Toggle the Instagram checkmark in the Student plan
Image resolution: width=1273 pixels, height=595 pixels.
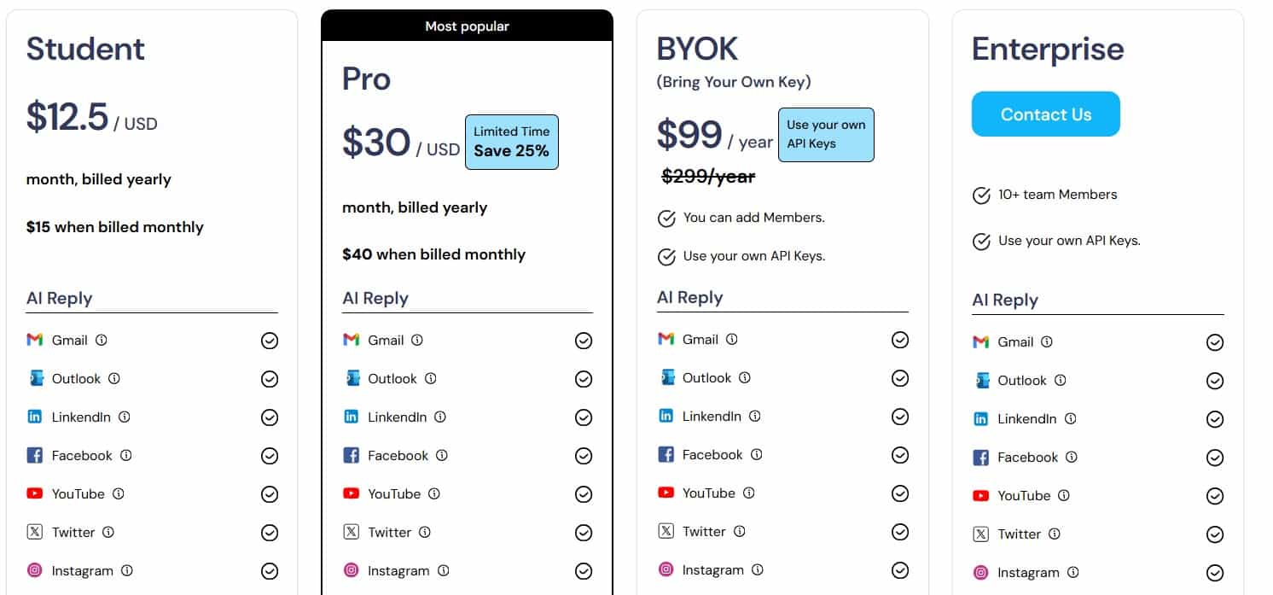coord(270,570)
